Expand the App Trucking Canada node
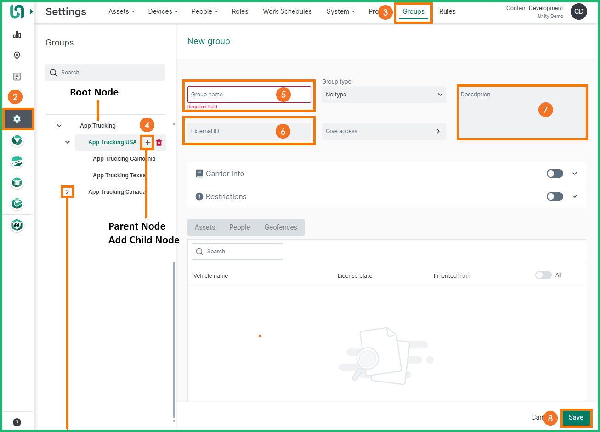600x432 pixels. pyautogui.click(x=68, y=191)
